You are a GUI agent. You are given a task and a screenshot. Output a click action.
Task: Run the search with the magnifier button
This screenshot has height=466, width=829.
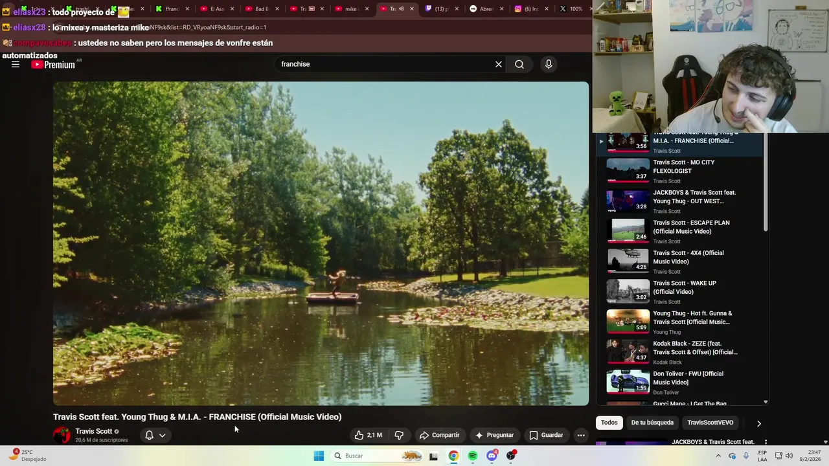(x=519, y=64)
